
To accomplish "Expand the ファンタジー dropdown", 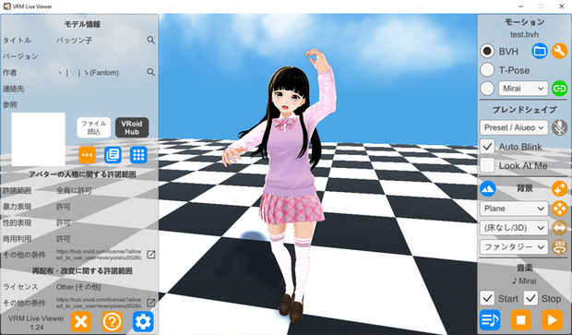I will (x=514, y=247).
